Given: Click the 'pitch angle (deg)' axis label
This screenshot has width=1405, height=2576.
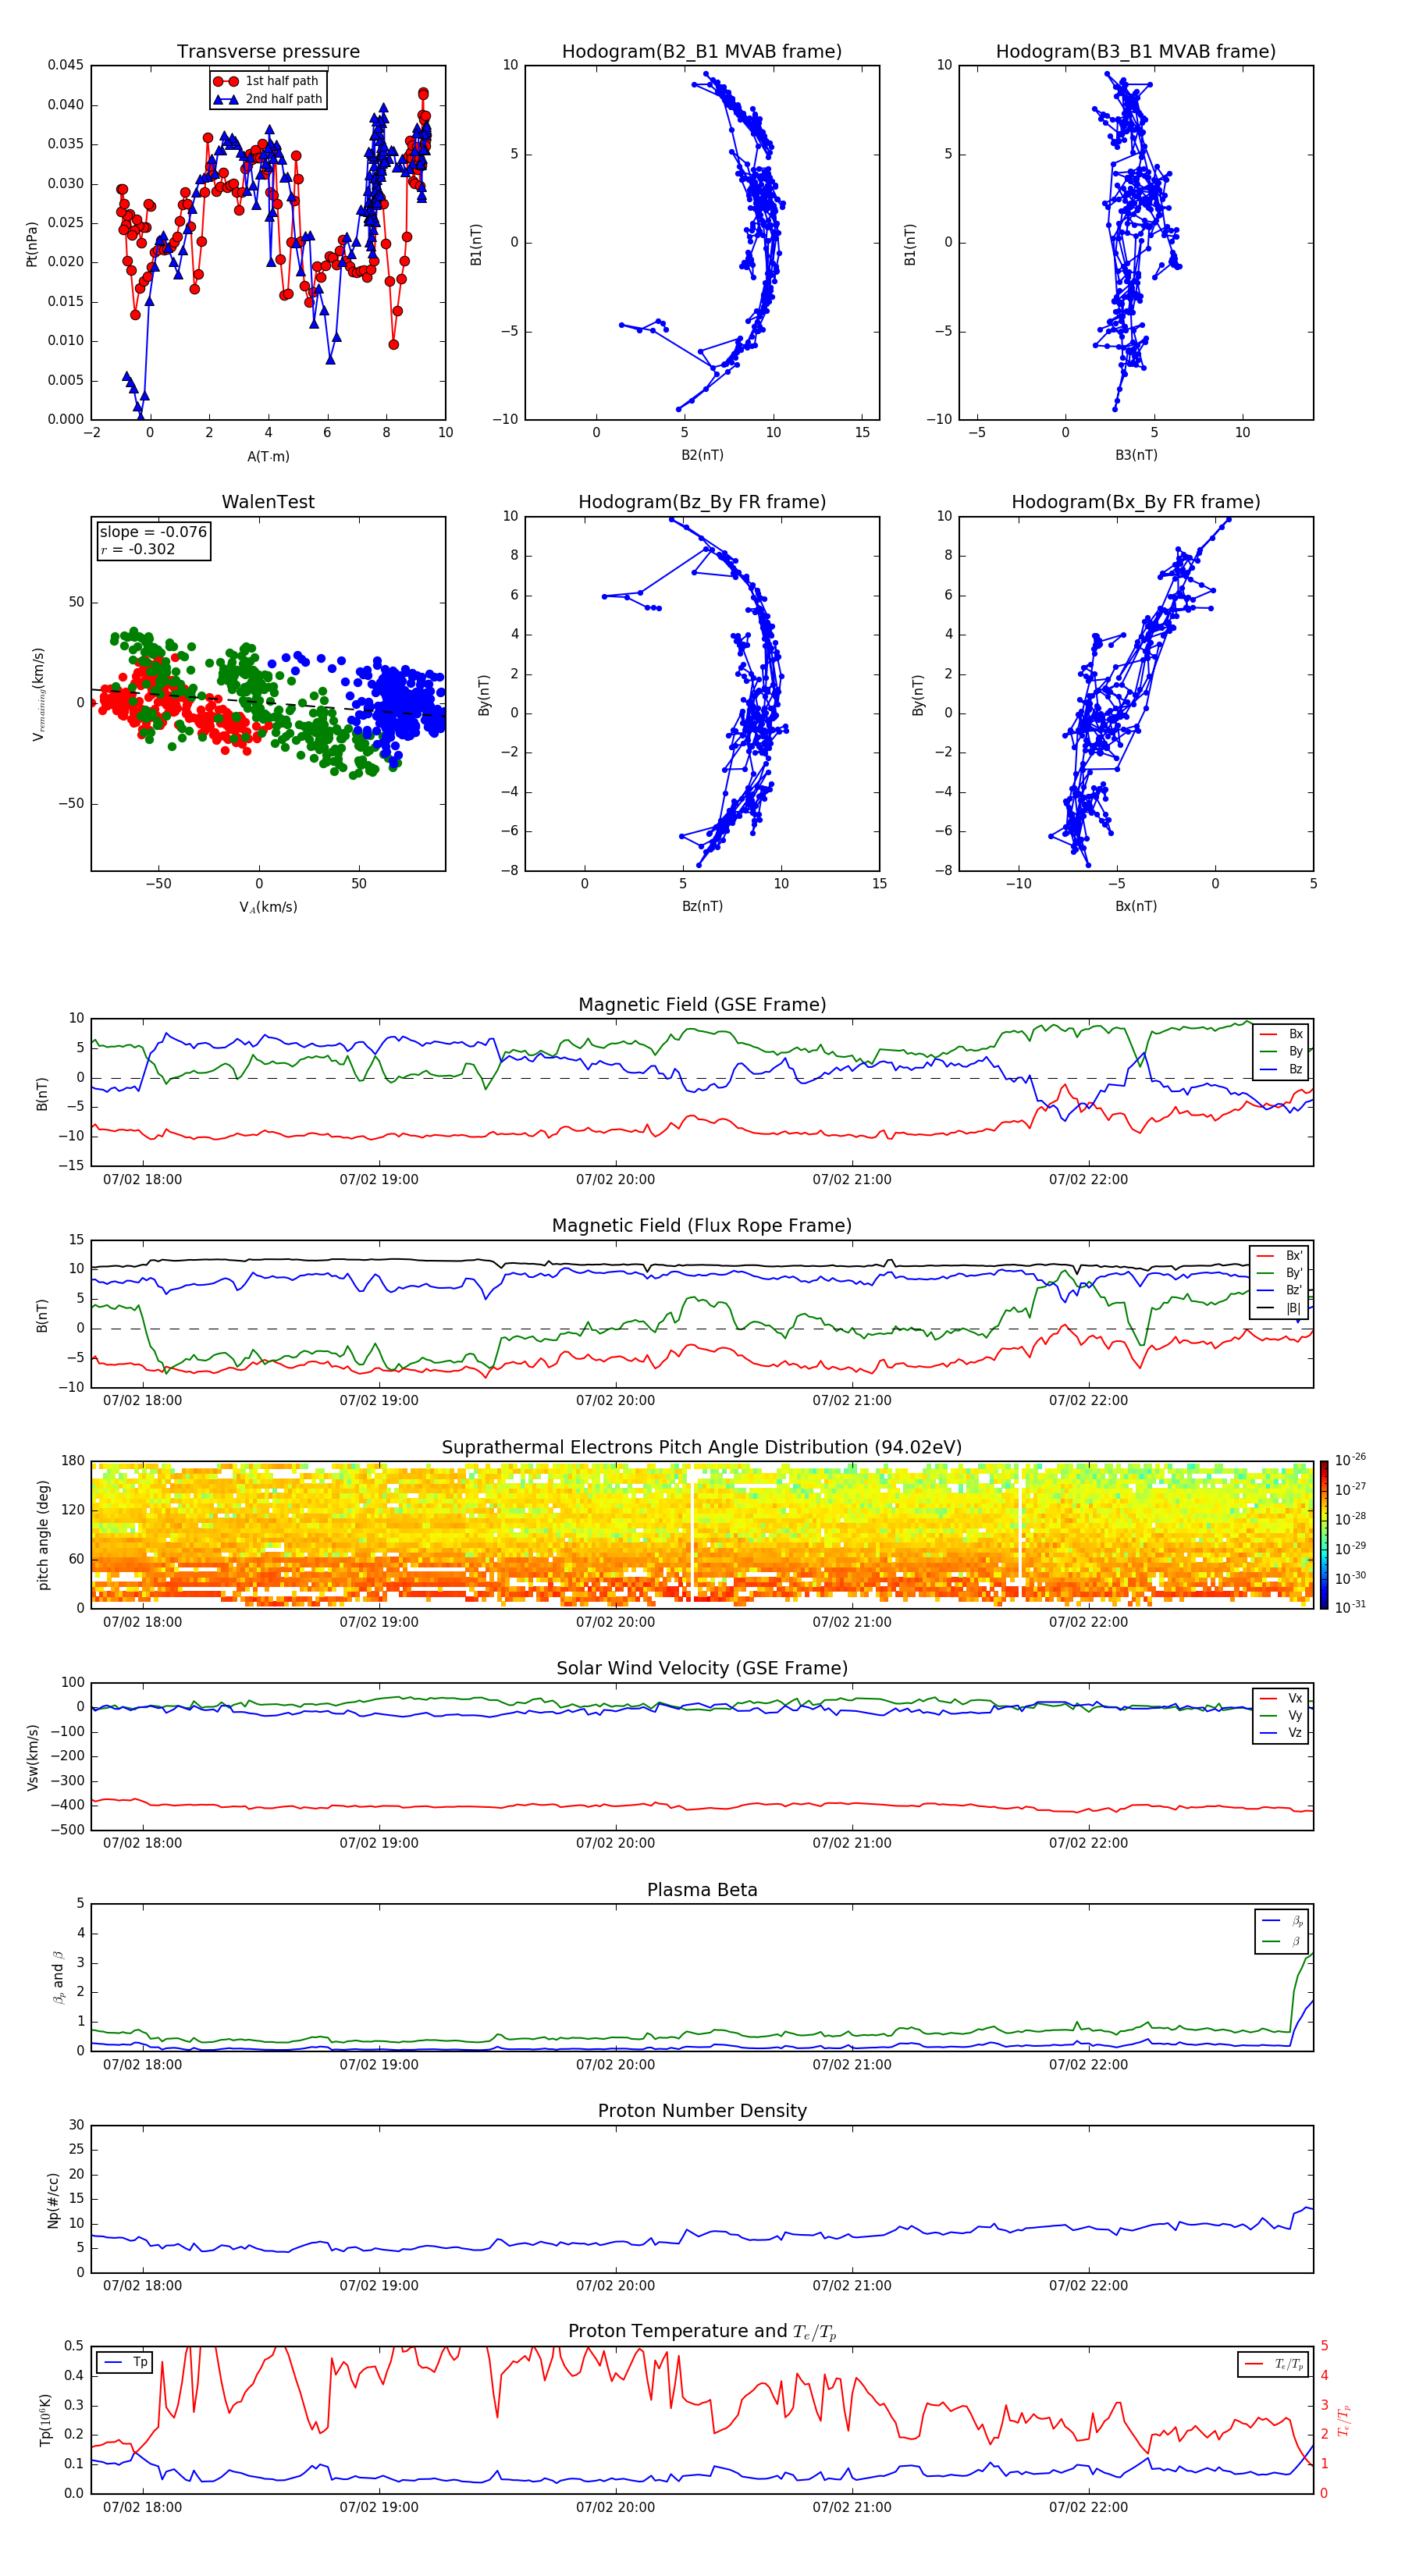Looking at the screenshot, I should pos(43,1535).
